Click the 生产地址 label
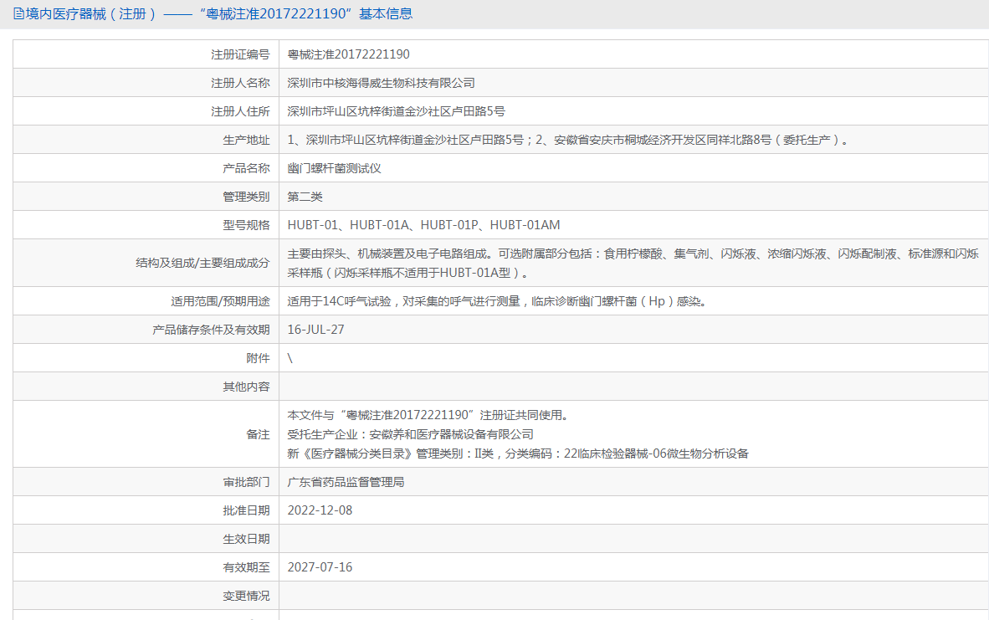 [x=246, y=140]
